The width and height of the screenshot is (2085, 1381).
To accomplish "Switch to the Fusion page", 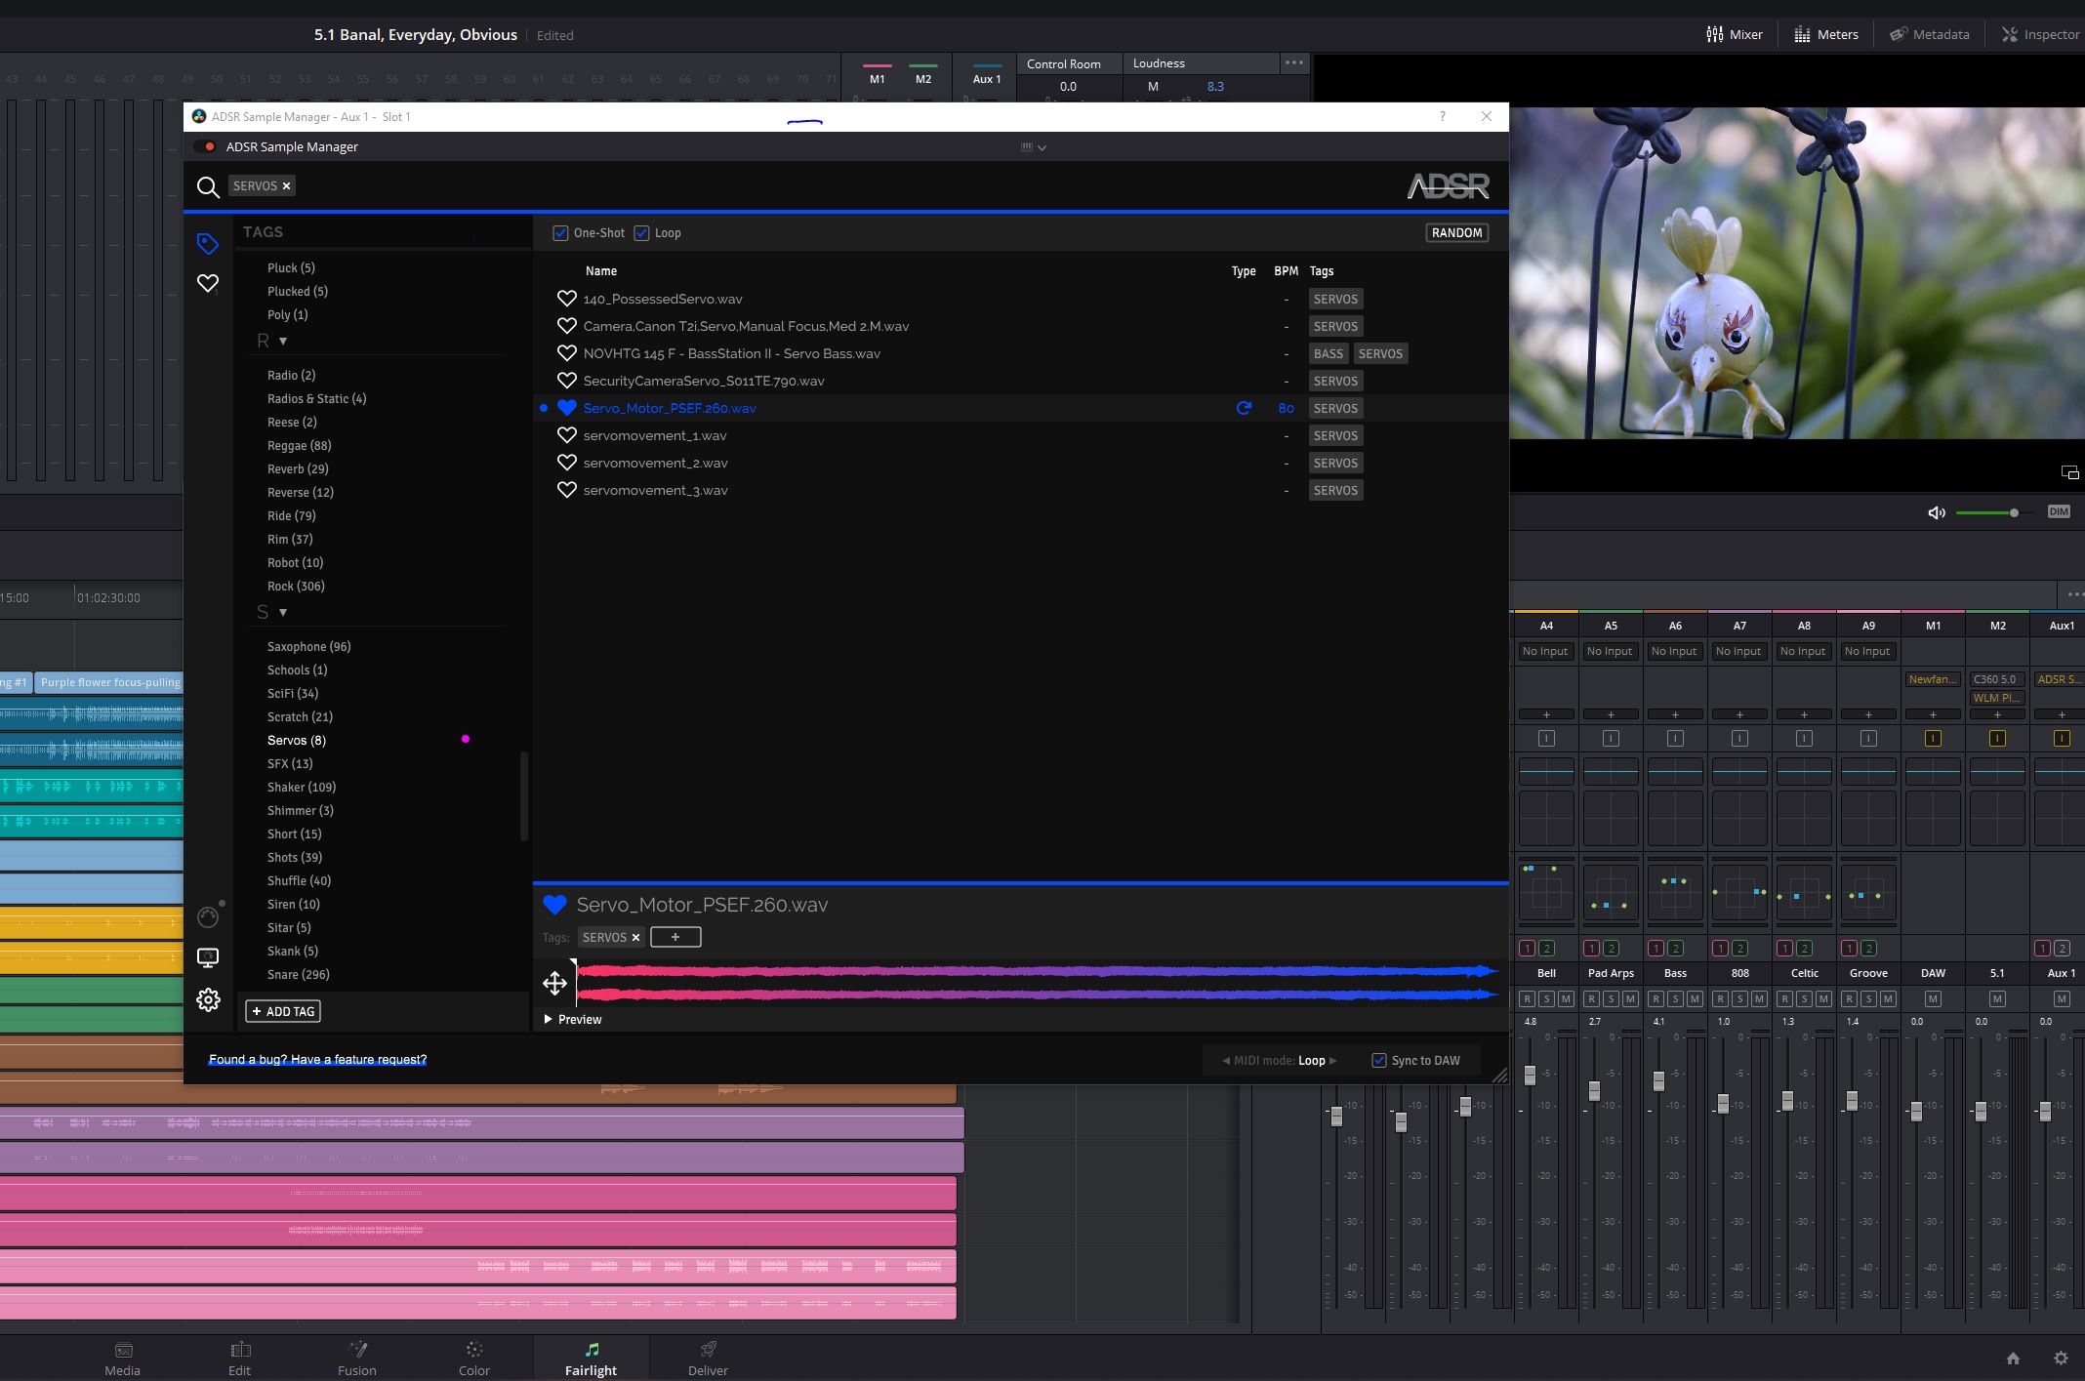I will (357, 1358).
